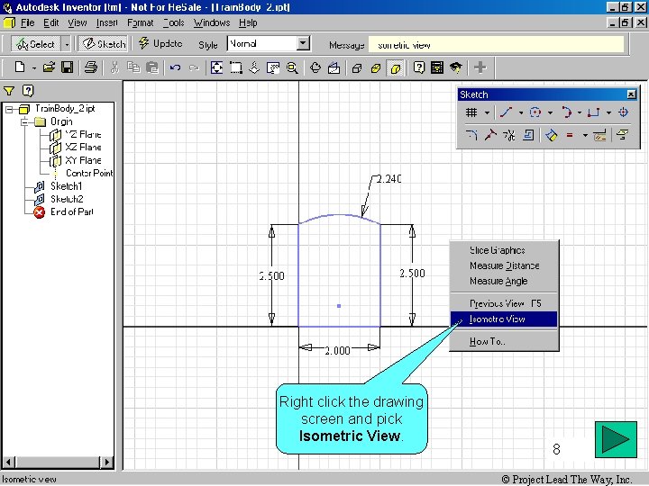Choose Previous View F5 menu entry
Screen dimensions: 649x486
(x=504, y=304)
